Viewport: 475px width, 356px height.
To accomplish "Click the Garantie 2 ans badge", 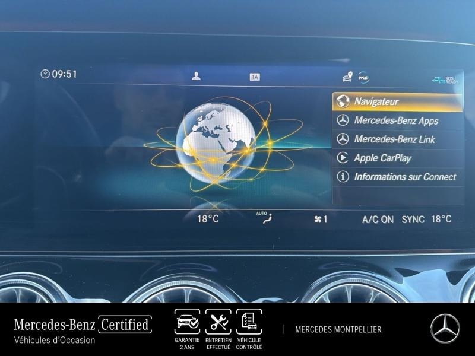I will 187,329.
